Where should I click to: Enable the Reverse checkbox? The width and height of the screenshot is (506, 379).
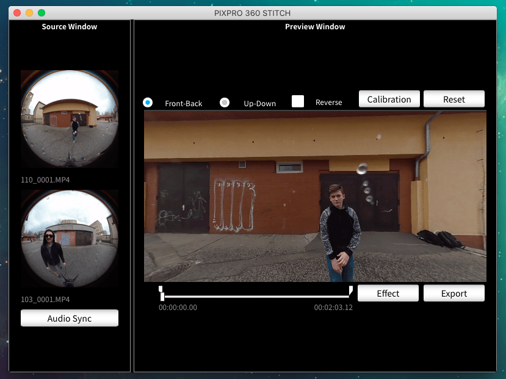coord(297,101)
